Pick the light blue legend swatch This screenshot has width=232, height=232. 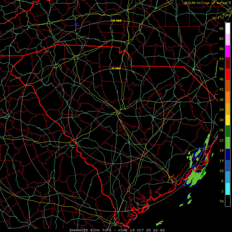point(228,177)
